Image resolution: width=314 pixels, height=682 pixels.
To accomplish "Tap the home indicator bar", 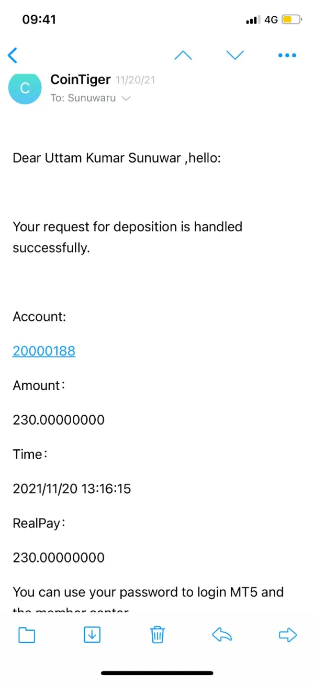I will coord(157,673).
